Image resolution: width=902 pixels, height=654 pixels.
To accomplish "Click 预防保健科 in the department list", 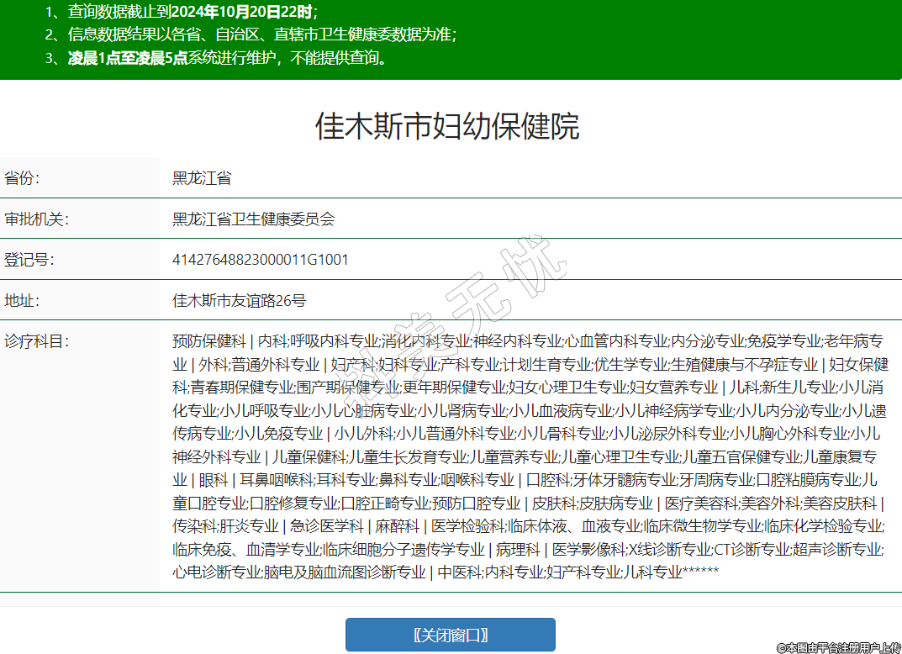I will (209, 341).
